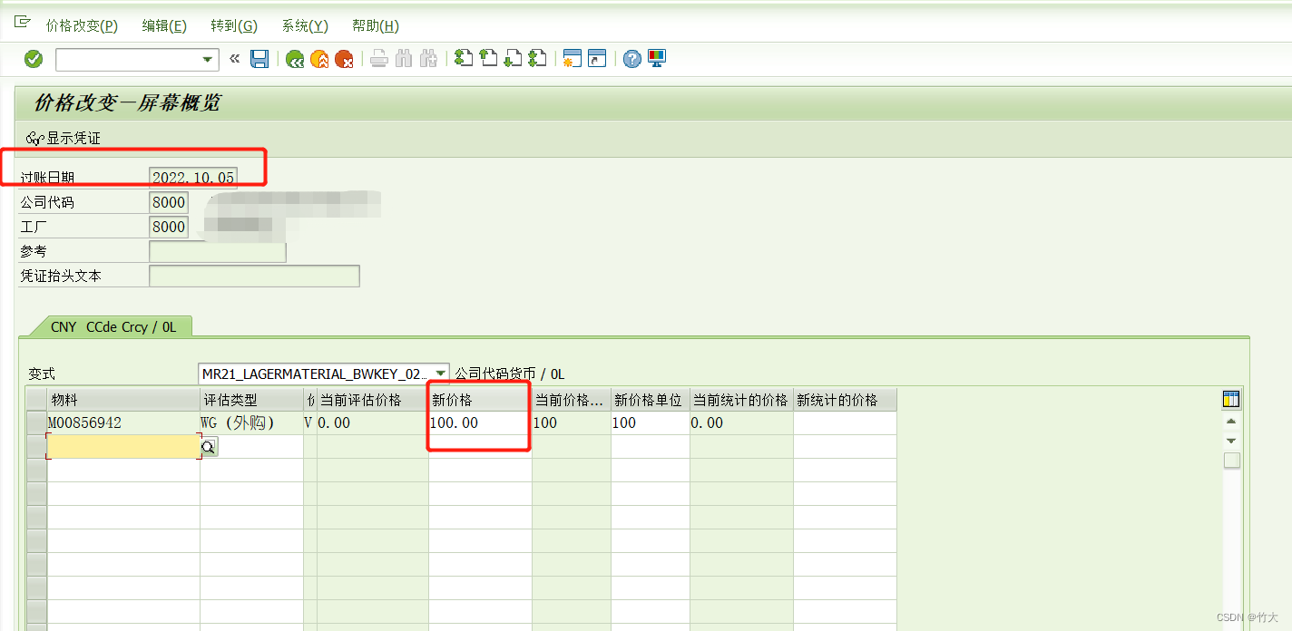Collapse the toolbar with the double-chevron
This screenshot has width=1292, height=631.
tap(234, 58)
